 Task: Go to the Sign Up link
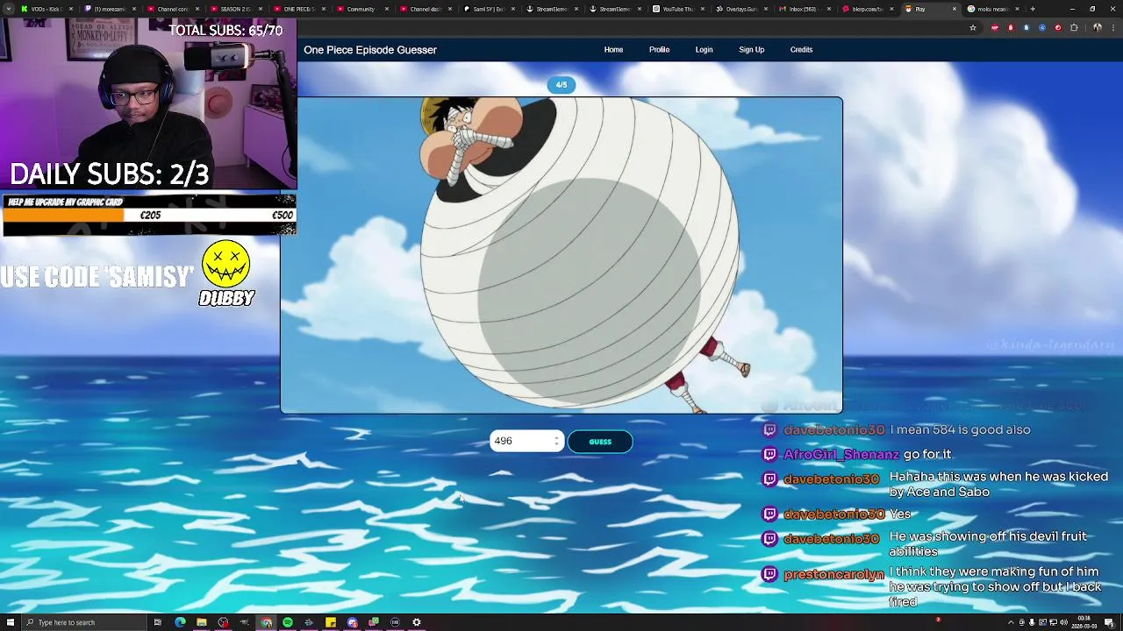pyautogui.click(x=751, y=50)
